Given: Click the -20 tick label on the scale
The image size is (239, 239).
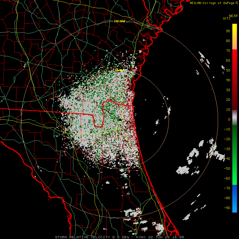Looking at the screenshot, I should pos(227,139).
